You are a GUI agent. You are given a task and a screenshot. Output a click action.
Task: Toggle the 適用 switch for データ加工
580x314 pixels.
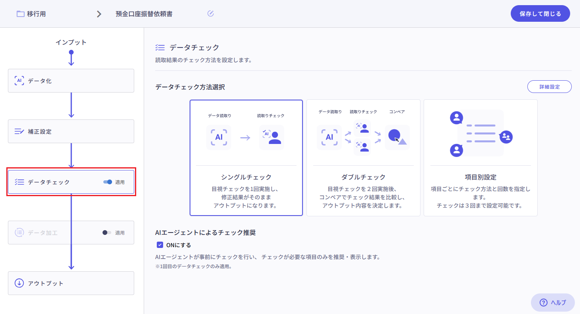point(107,233)
